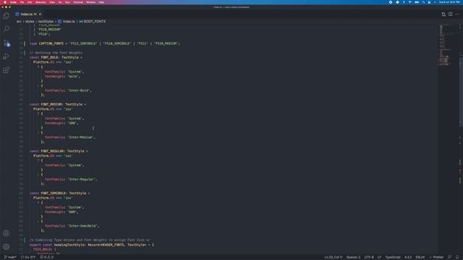Open the Run and Debug view
This screenshot has height=260, width=463.
(7, 56)
